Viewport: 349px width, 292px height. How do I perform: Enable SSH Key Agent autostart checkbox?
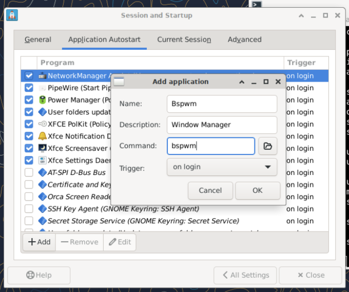point(29,209)
